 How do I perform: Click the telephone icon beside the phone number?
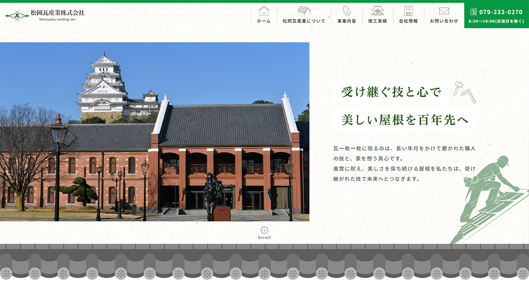click(x=473, y=12)
